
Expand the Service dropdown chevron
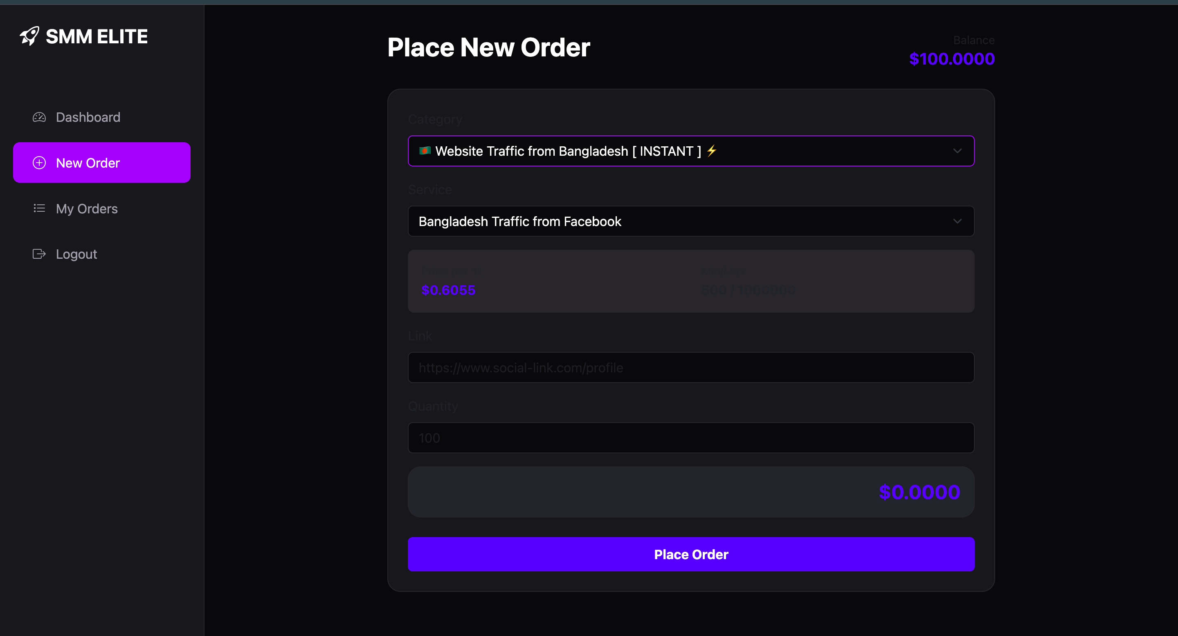click(x=957, y=221)
